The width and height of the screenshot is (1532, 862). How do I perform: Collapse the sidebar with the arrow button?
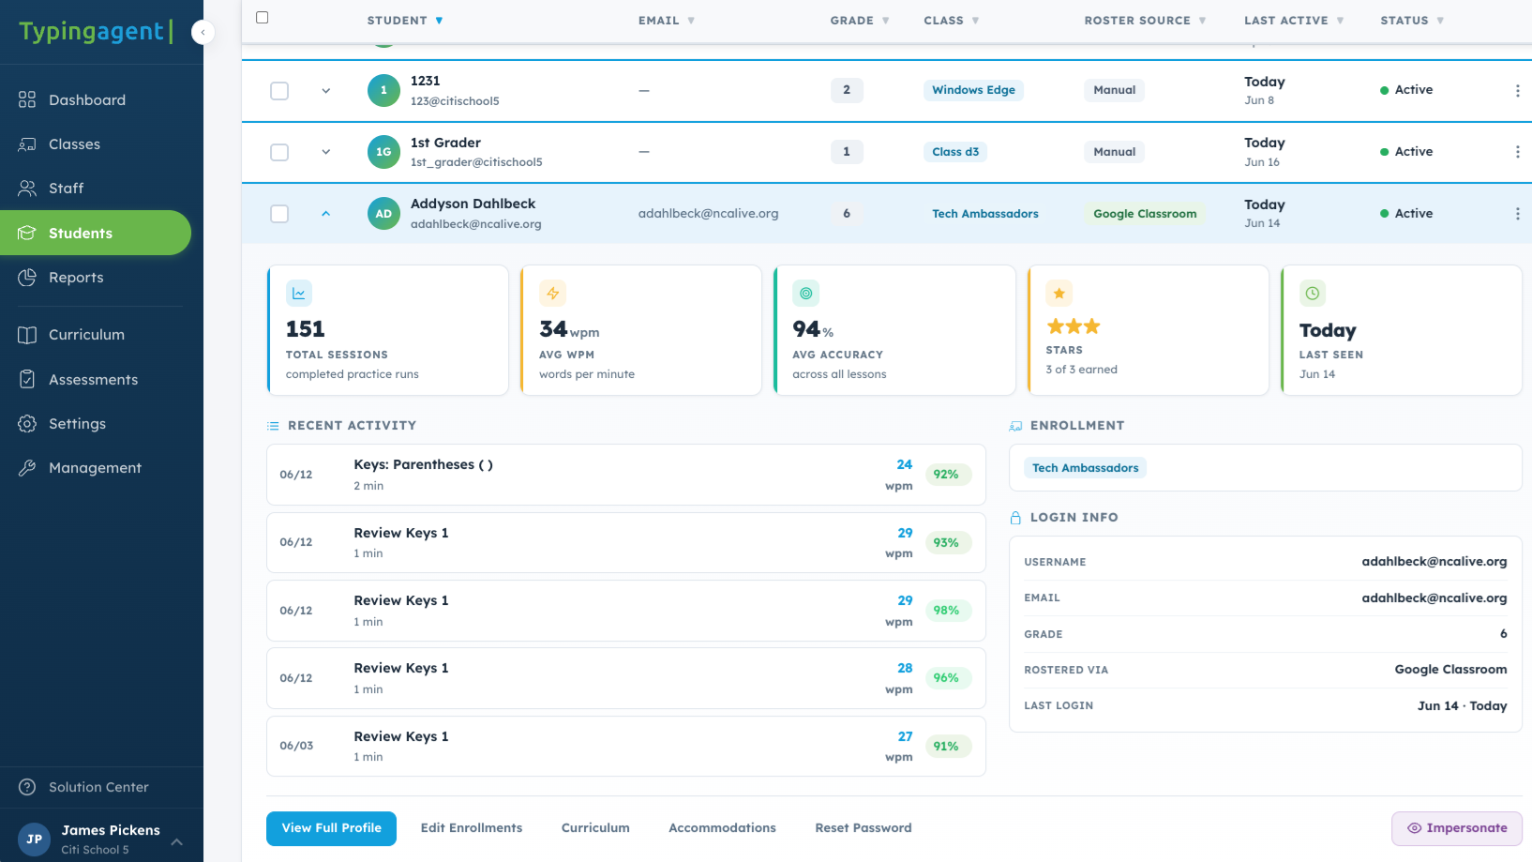click(x=203, y=32)
